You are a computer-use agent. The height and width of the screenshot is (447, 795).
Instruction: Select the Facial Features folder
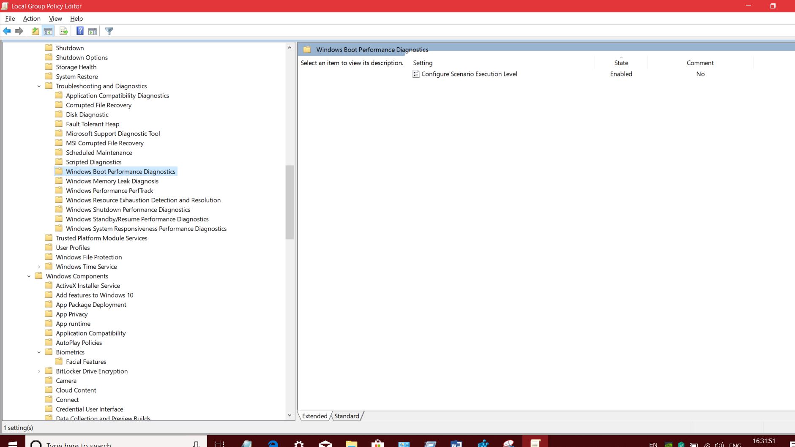point(86,362)
